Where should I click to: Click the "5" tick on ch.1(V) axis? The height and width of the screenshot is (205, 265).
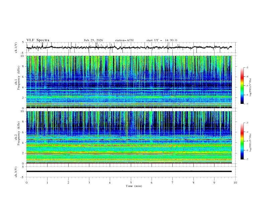(x=23, y=43)
